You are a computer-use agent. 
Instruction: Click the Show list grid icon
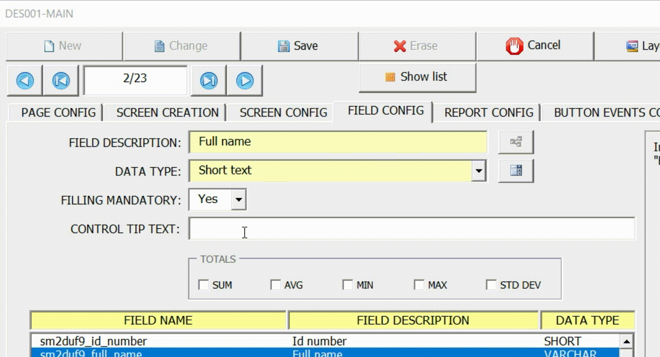click(390, 77)
